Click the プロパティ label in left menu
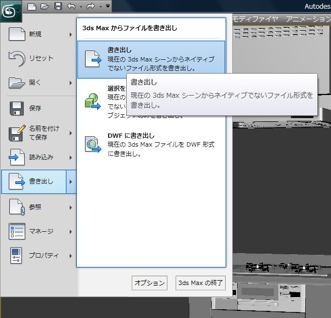Image resolution: width=331 pixels, height=318 pixels. point(44,255)
